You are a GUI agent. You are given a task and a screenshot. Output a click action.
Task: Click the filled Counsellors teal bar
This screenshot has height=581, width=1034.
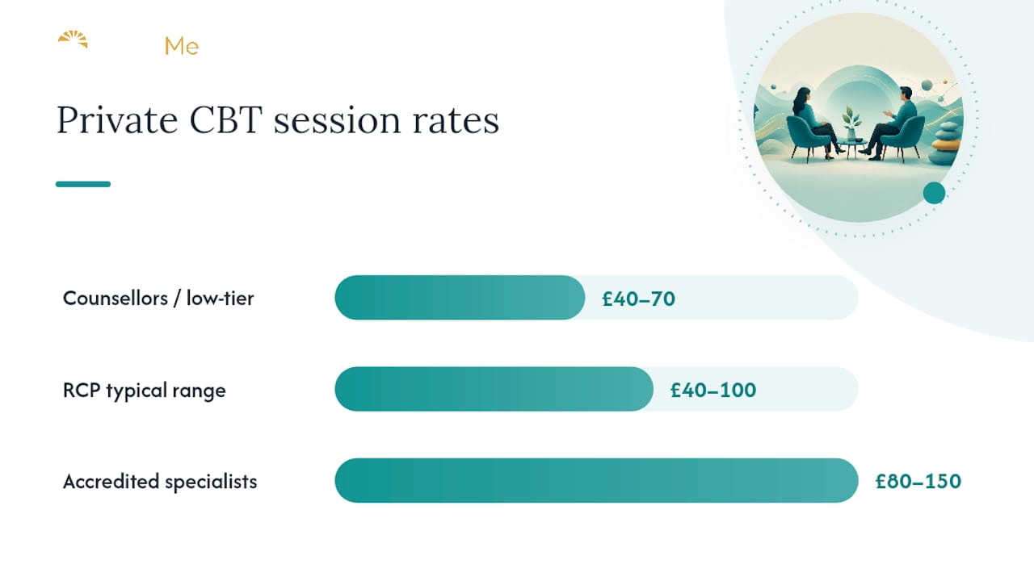[460, 298]
